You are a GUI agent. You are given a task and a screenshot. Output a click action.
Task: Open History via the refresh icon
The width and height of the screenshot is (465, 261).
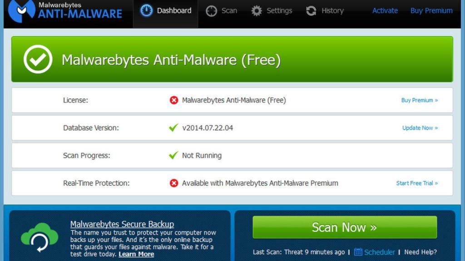(311, 10)
